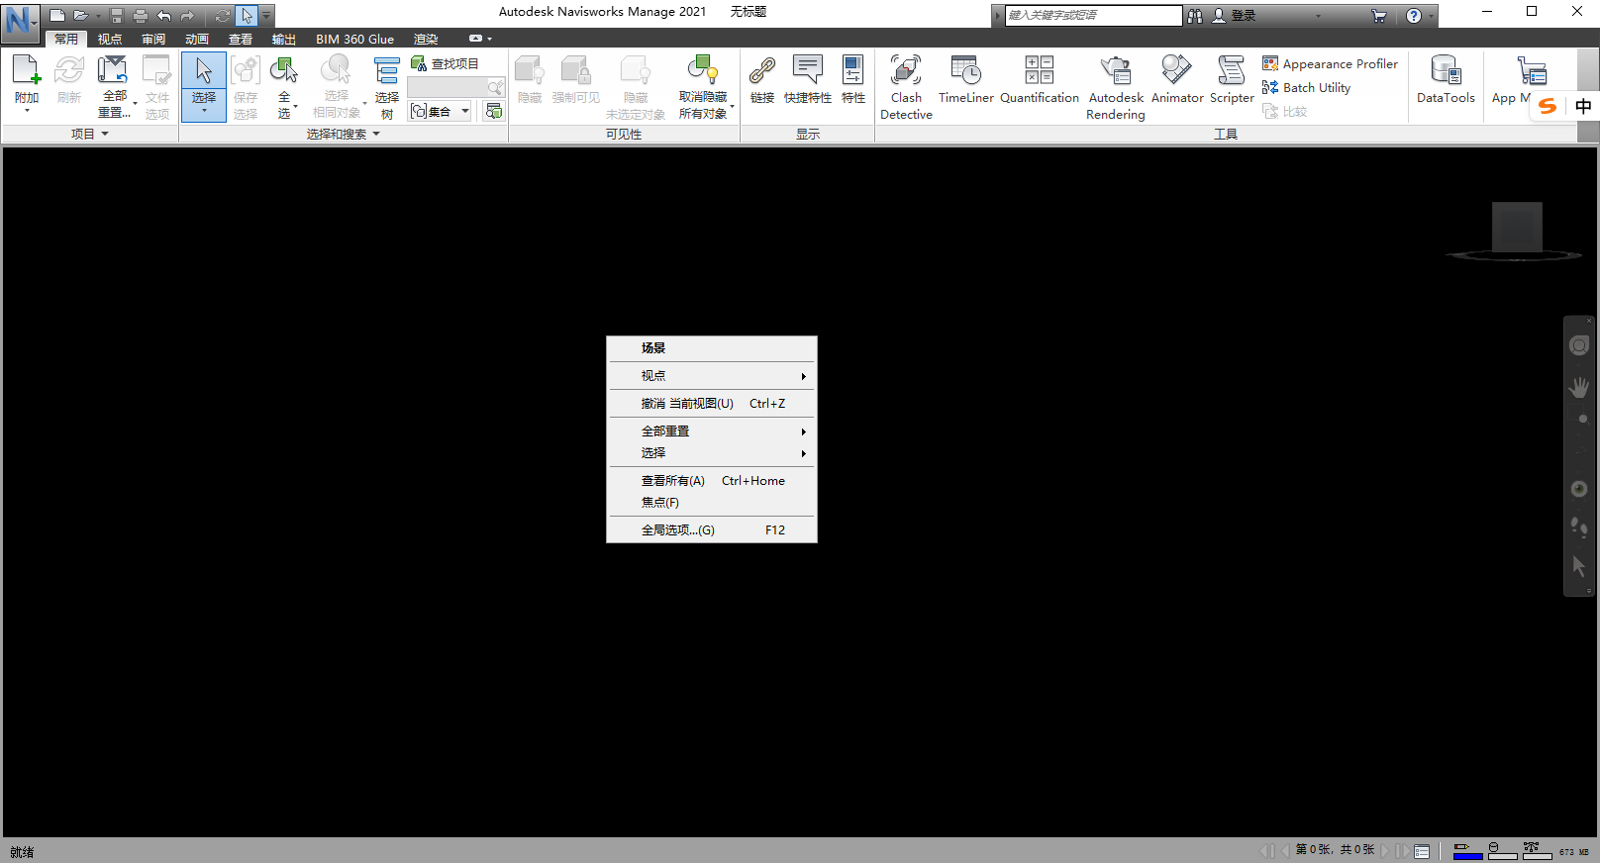Click the Append (附加) file icon
1600x863 pixels.
27,71
